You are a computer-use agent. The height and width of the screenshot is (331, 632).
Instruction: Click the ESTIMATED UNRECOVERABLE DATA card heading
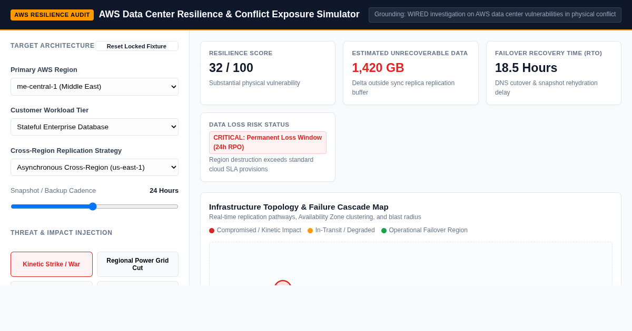410,53
